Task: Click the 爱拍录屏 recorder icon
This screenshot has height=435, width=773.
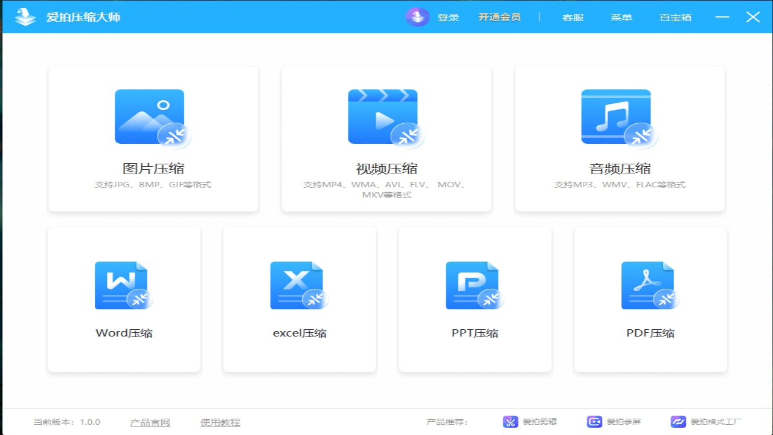Action: 595,422
